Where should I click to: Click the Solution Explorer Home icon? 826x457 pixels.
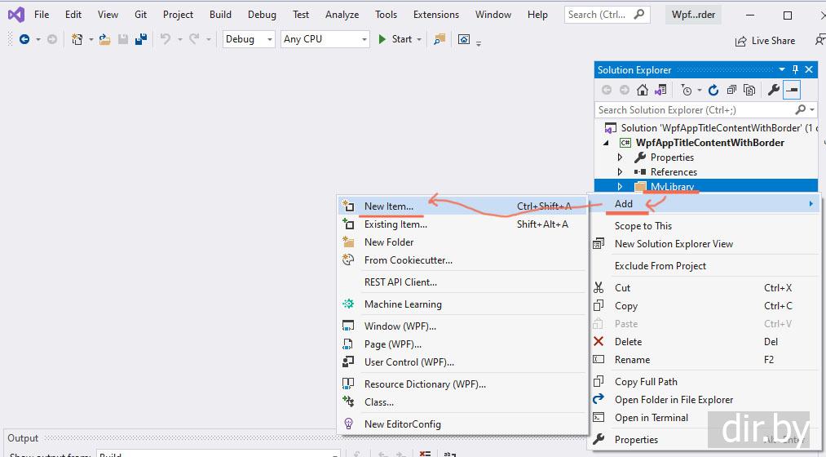pyautogui.click(x=643, y=91)
